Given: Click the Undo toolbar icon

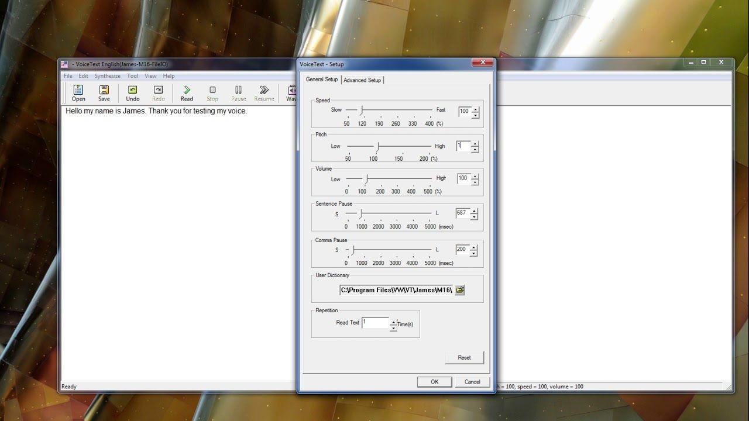Looking at the screenshot, I should click(133, 89).
